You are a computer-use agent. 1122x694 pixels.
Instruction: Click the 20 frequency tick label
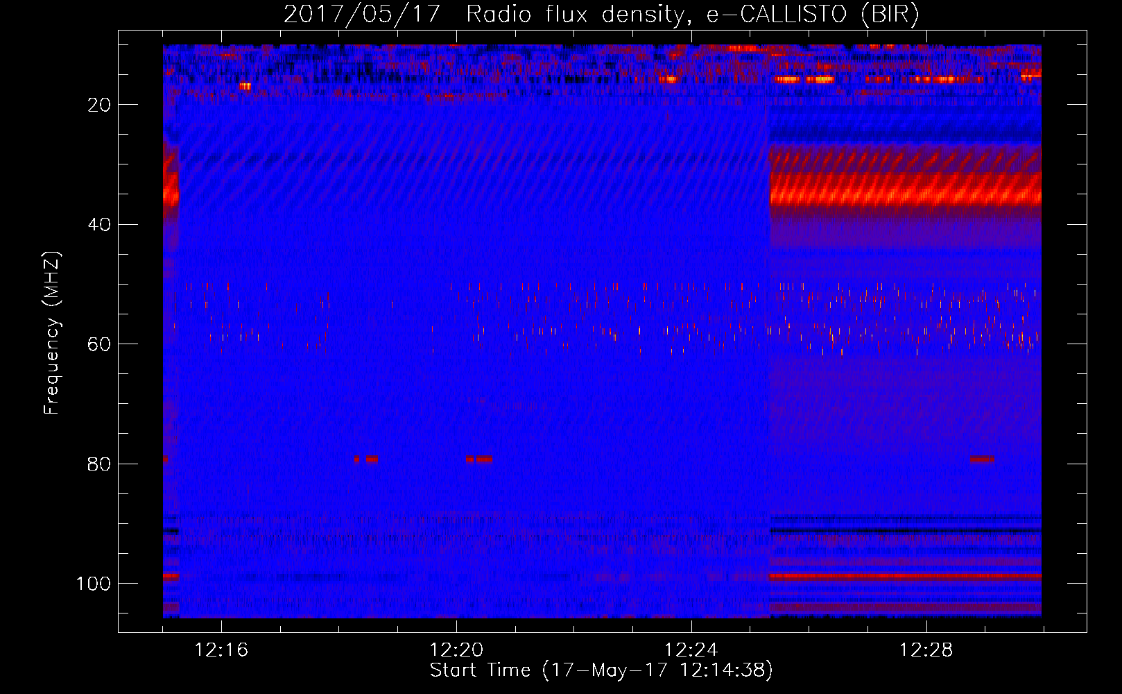click(99, 105)
